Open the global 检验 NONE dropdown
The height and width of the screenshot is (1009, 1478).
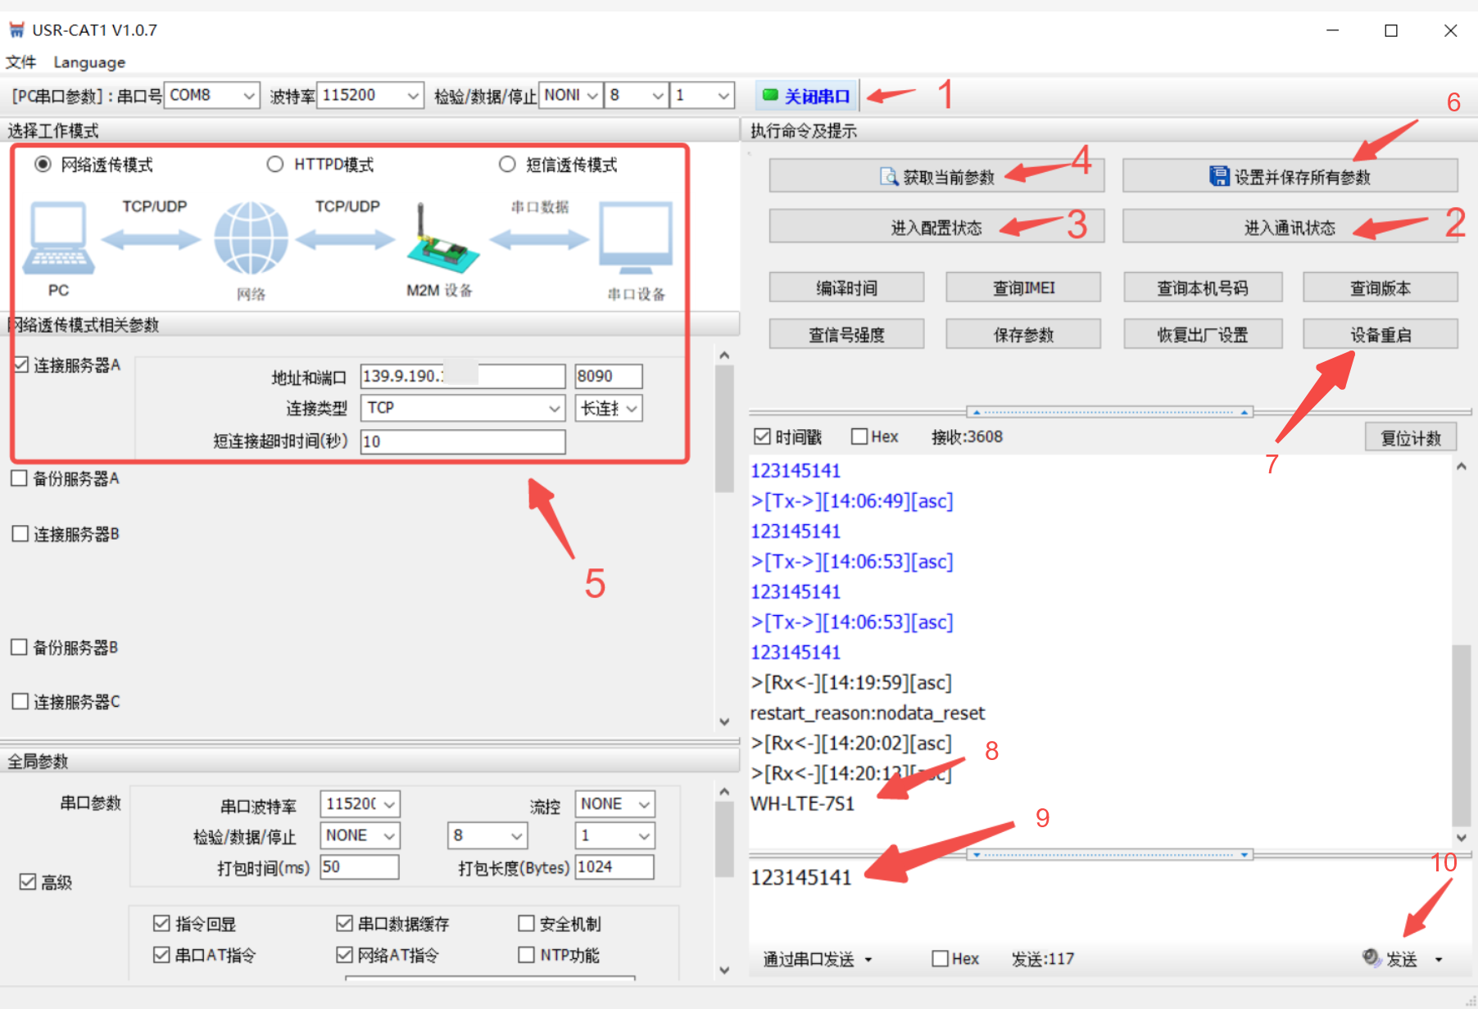(360, 835)
